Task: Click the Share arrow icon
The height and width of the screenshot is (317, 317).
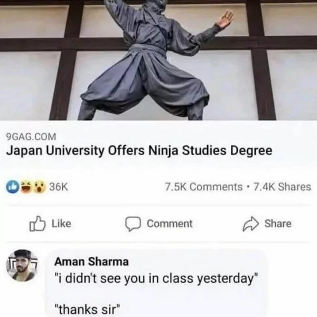Action: click(250, 223)
